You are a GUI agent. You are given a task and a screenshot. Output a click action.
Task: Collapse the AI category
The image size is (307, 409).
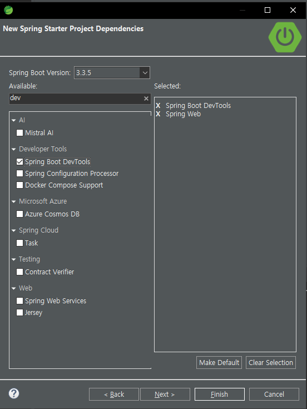coord(13,121)
